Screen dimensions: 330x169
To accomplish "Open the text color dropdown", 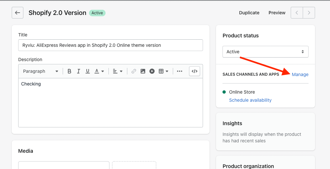I will [99, 71].
